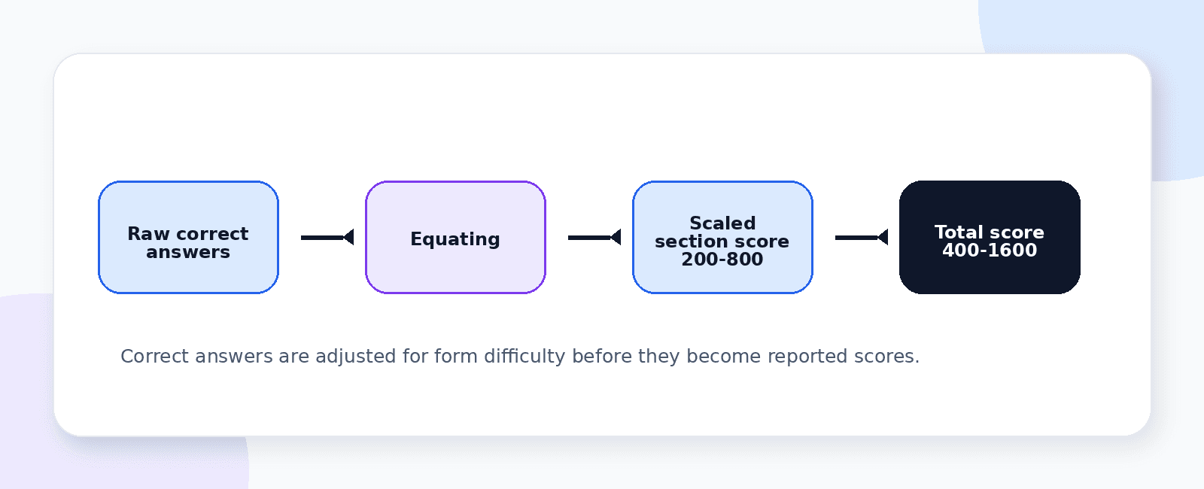1204x489 pixels.
Task: Click the arrow between Raw answers and Equating
Action: pyautogui.click(x=327, y=238)
